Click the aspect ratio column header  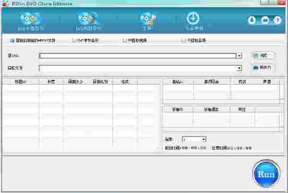[x=100, y=82]
